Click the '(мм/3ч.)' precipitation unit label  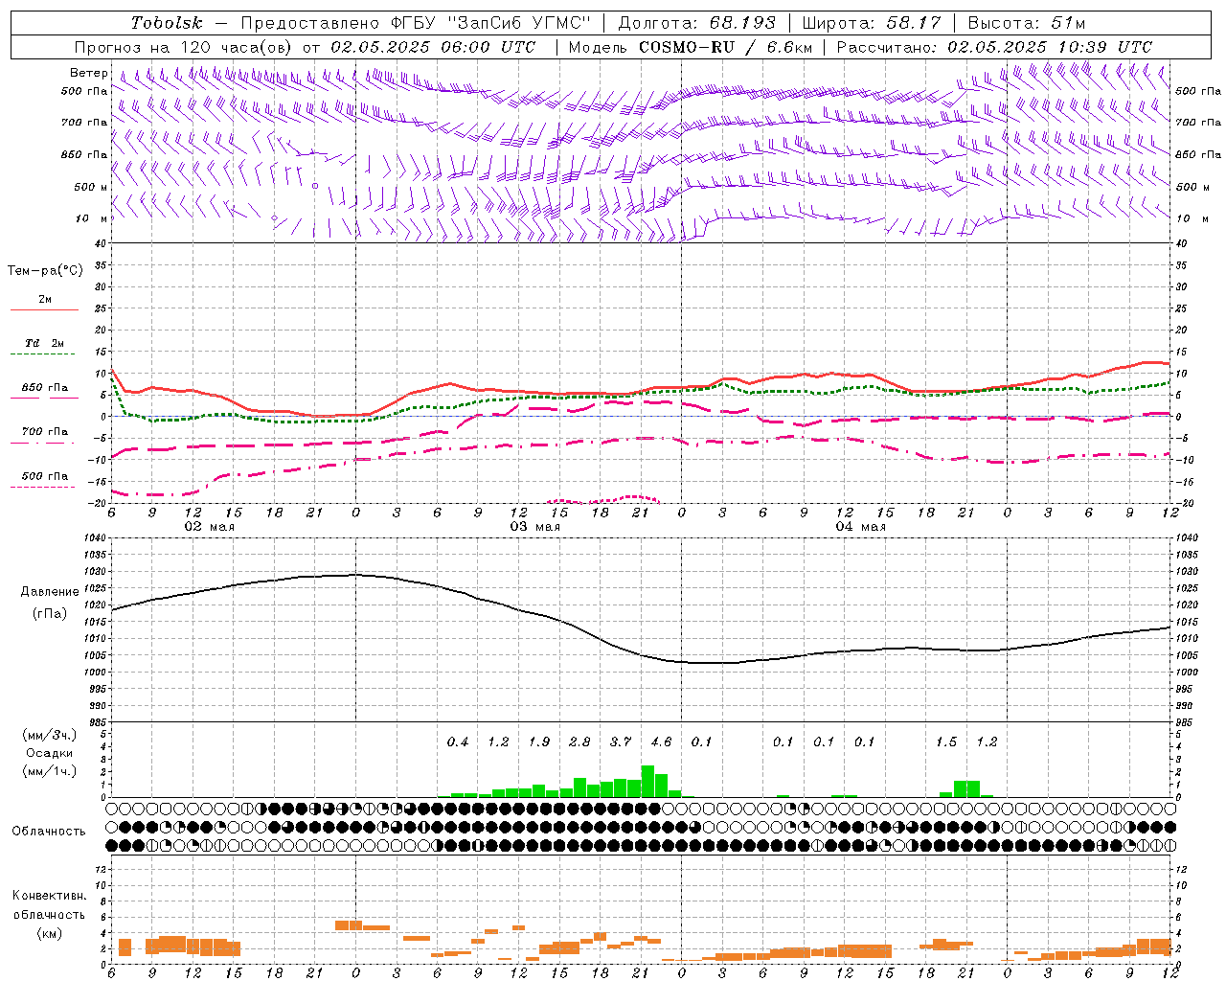tap(50, 735)
